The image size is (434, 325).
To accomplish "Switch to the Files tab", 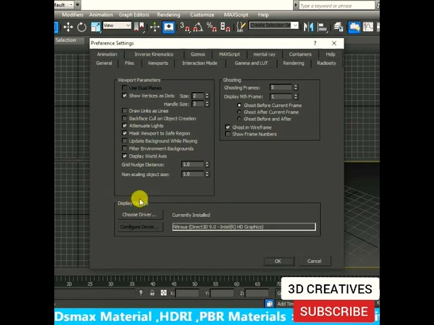I will click(x=130, y=63).
